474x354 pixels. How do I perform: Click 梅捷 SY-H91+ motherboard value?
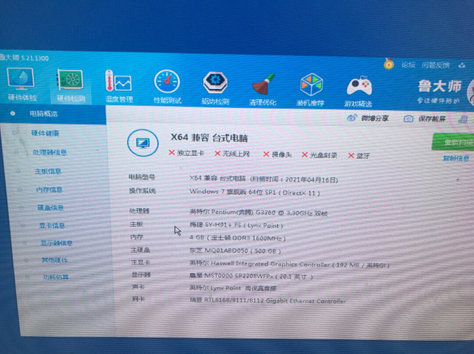point(236,225)
